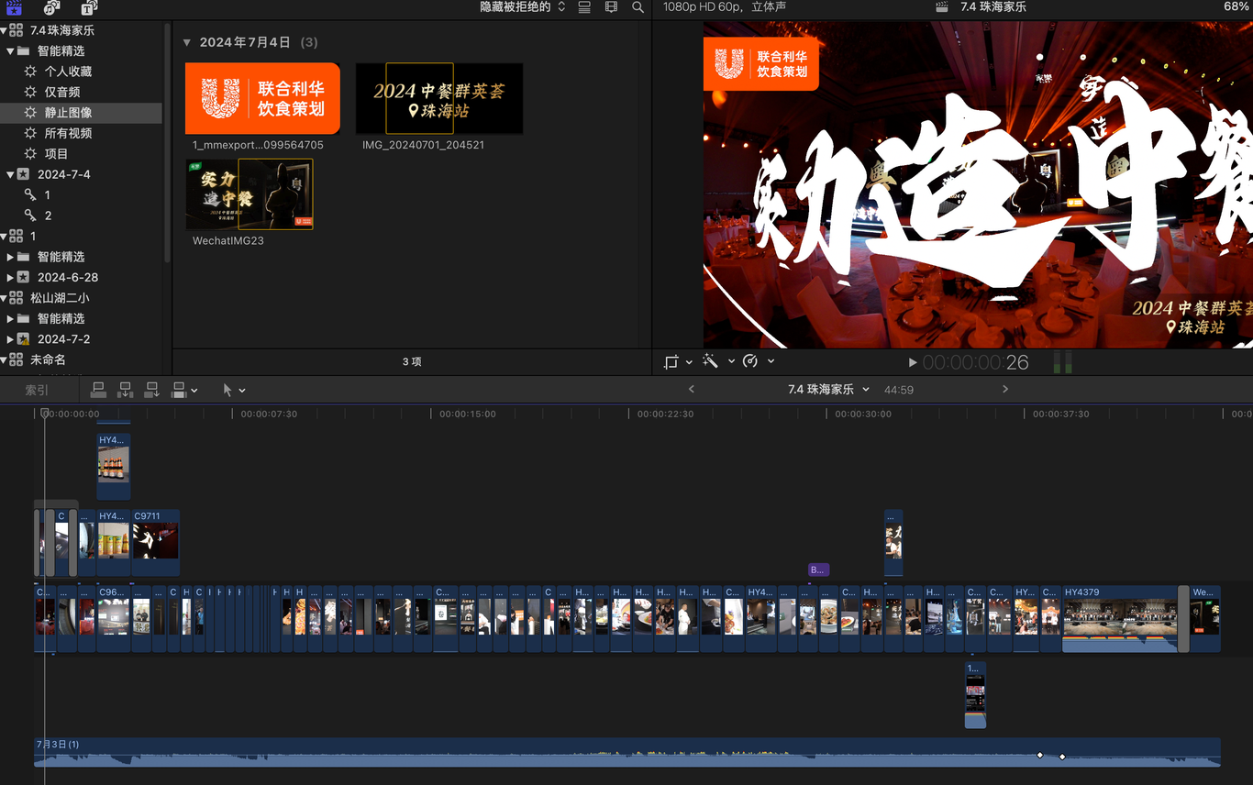Click the retime speedometer icon

749,361
